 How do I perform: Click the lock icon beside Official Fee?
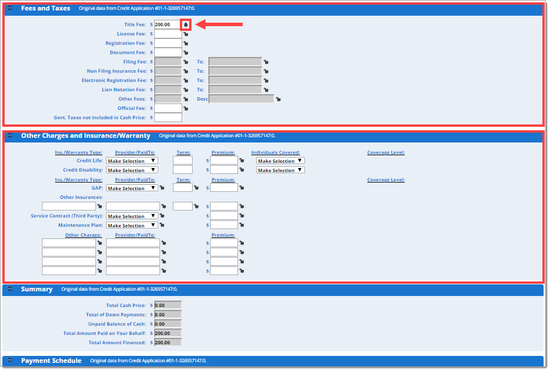186,109
